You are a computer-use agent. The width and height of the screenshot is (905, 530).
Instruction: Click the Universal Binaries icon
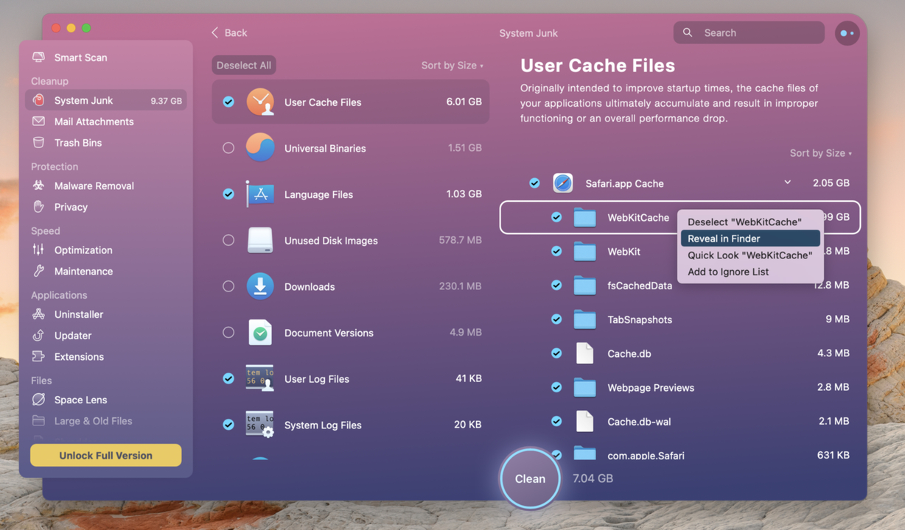click(260, 148)
